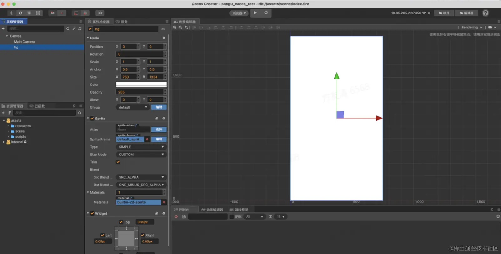Open the Node section gear settings
This screenshot has width=501, height=254.
tap(164, 38)
